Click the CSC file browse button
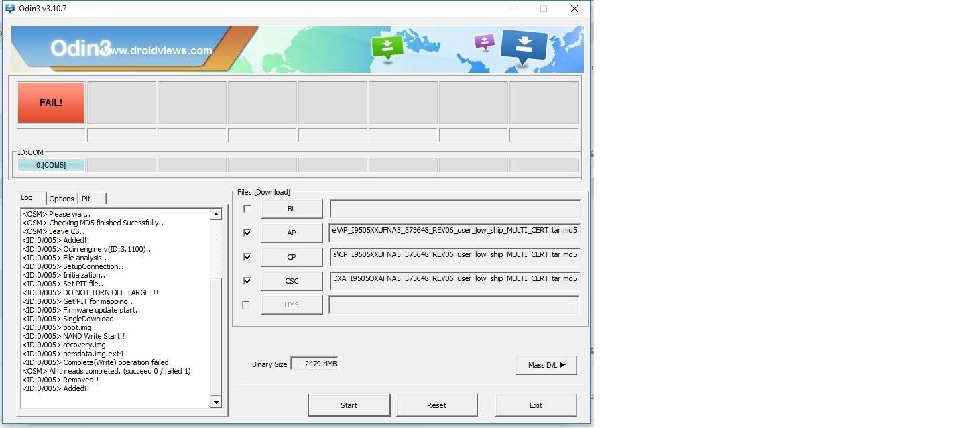 (292, 281)
